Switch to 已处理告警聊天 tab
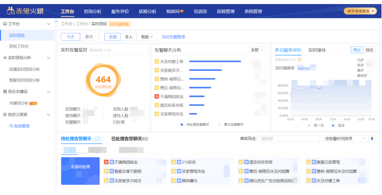Screen dimensions: 382x195 tap(127, 139)
